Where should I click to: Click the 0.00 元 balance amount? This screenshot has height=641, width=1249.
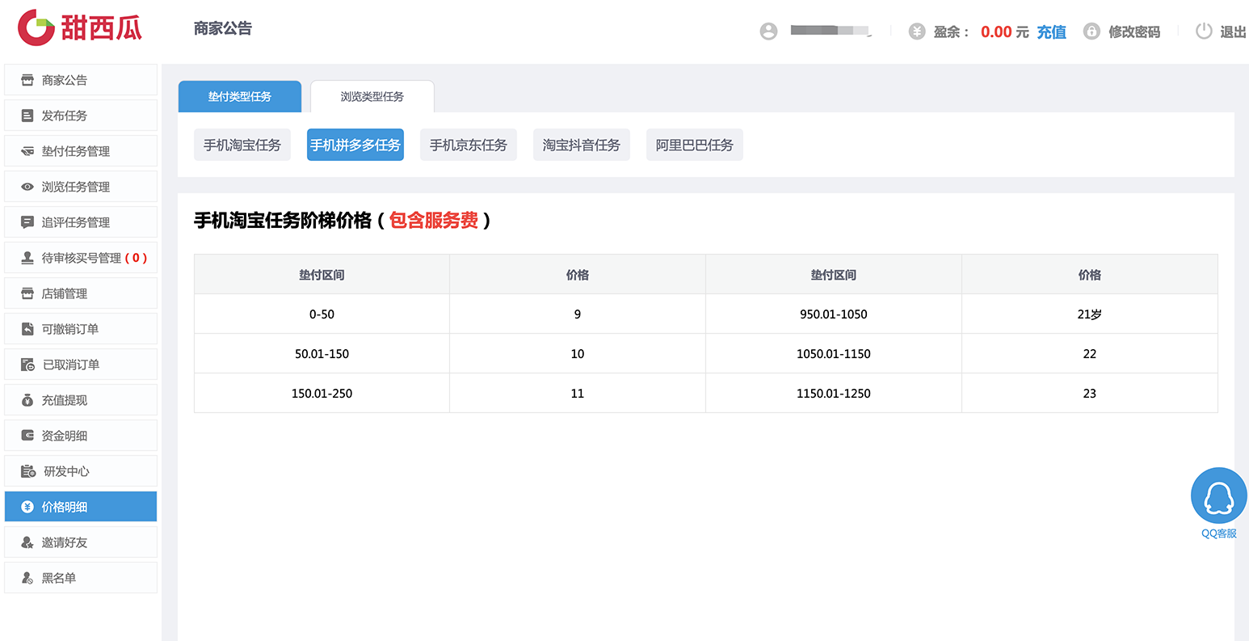(1005, 32)
